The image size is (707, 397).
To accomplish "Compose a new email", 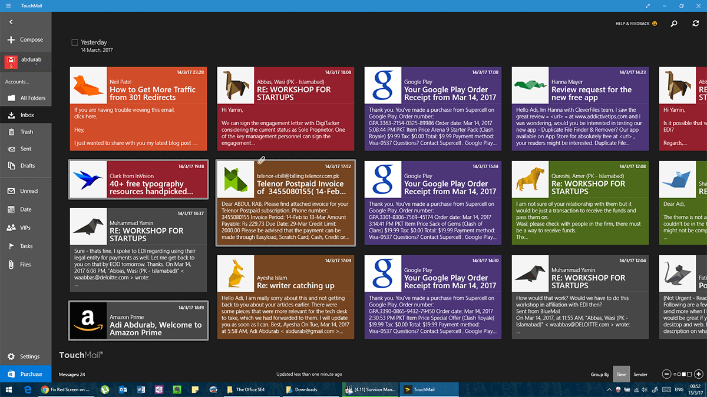I will (x=25, y=39).
